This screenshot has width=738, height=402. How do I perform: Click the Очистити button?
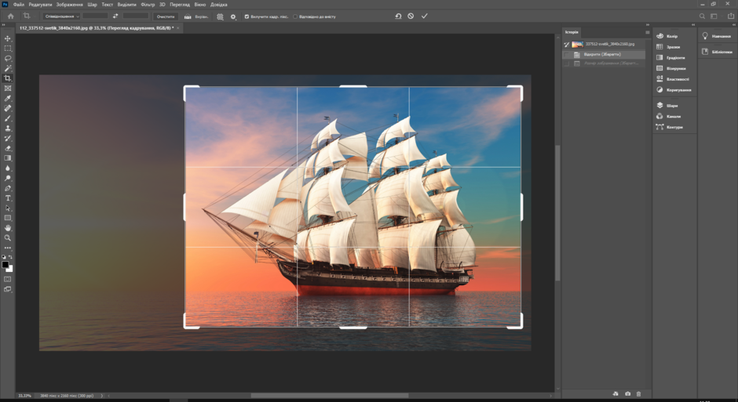[x=165, y=16]
